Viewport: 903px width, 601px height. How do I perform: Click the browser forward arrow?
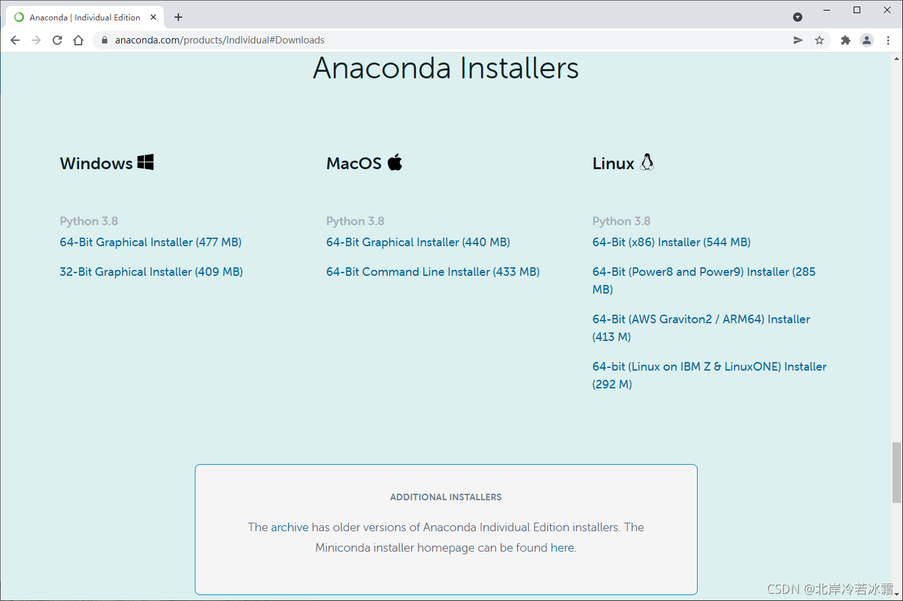tap(36, 40)
